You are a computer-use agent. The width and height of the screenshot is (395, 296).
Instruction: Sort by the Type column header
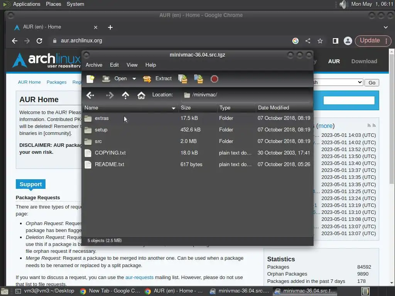[236, 108]
